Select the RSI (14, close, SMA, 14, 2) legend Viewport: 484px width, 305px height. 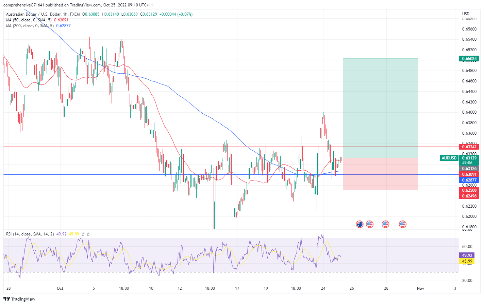pyautogui.click(x=30, y=234)
